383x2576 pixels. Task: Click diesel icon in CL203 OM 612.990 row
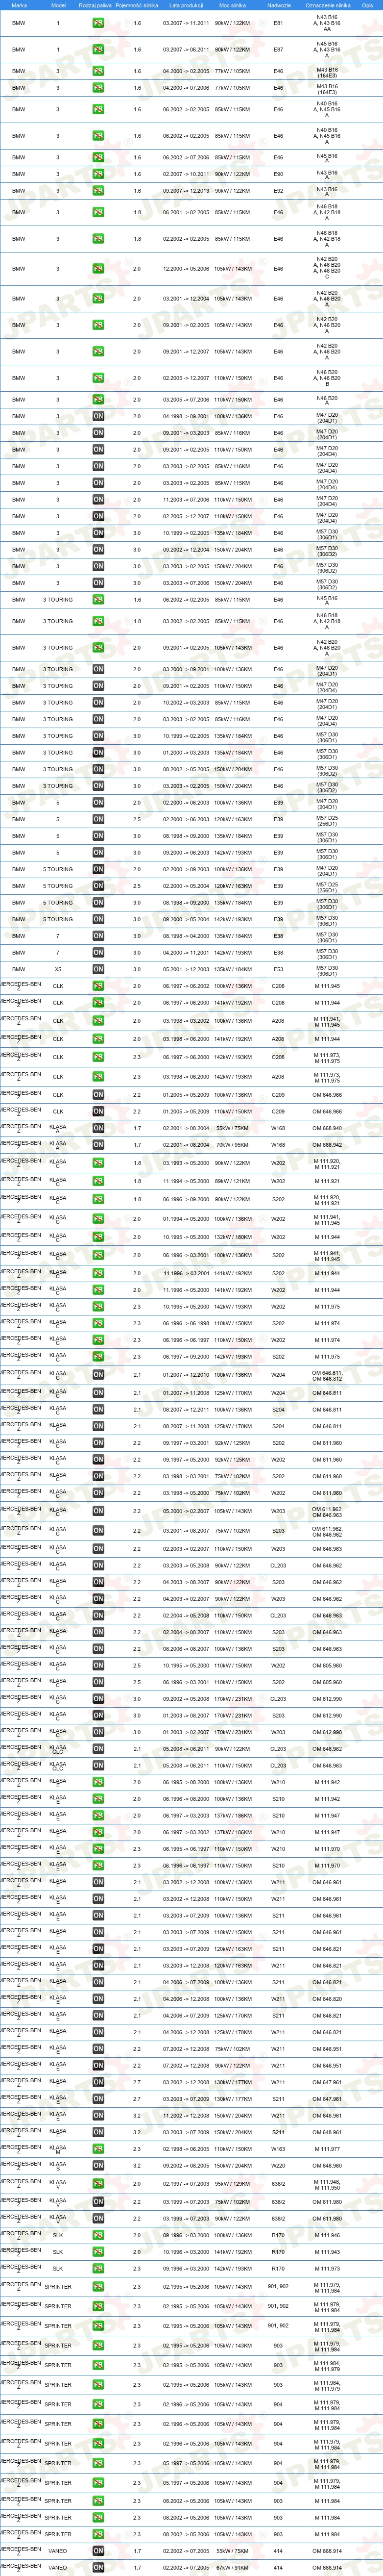[x=98, y=1699]
